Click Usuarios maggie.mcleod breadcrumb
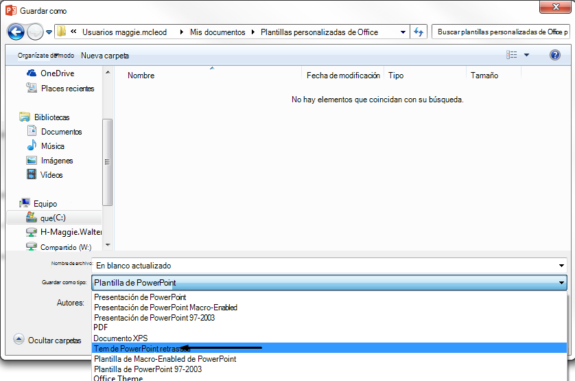575x381 pixels. pyautogui.click(x=124, y=32)
